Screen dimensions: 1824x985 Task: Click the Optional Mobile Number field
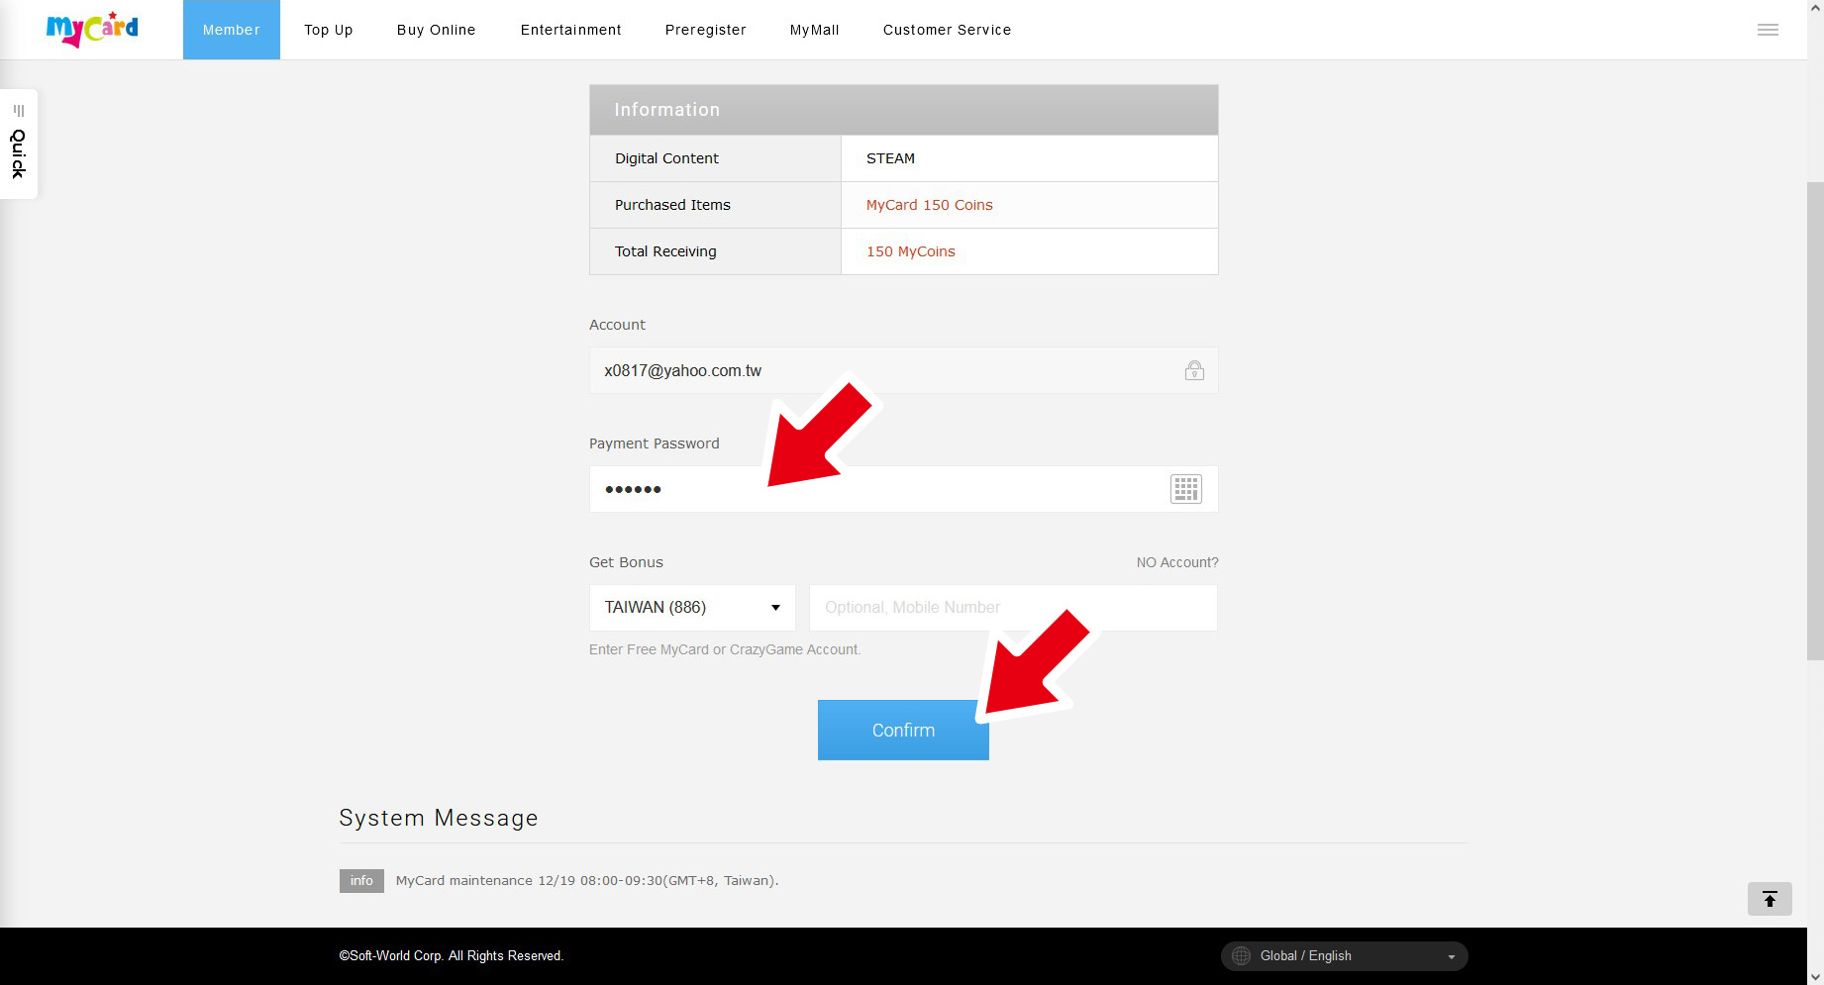pos(1013,608)
